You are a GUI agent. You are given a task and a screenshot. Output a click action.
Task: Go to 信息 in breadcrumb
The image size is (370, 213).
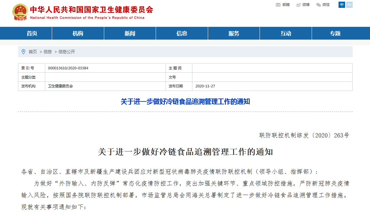(48, 52)
